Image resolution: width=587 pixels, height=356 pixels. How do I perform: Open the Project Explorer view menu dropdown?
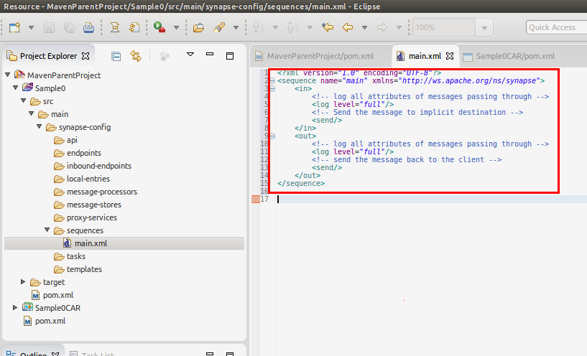(x=190, y=55)
